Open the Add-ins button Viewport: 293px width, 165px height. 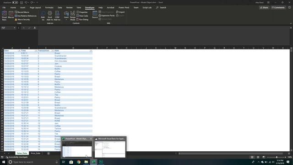pos(43,16)
